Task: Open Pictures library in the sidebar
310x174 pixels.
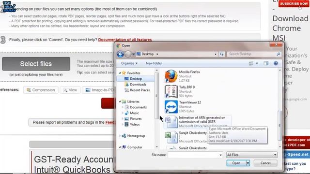Action: 136,119
